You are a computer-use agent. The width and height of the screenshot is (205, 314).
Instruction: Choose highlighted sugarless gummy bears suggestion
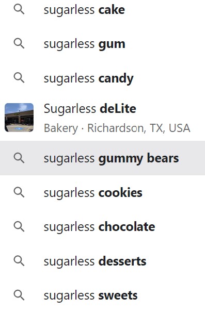(x=102, y=158)
